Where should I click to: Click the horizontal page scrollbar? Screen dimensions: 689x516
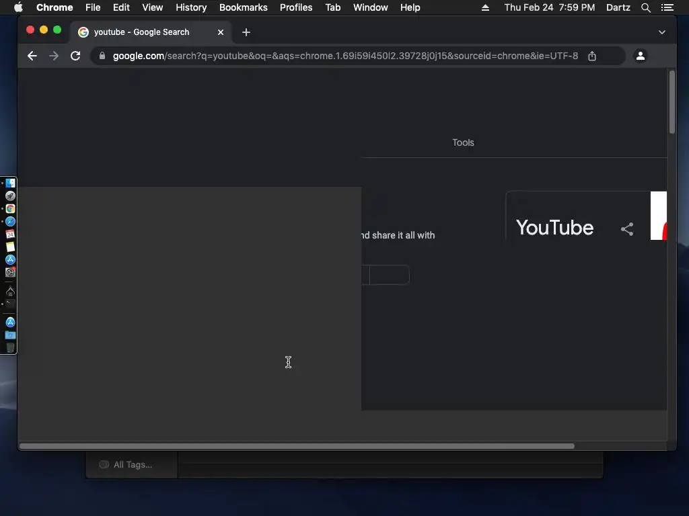[x=297, y=446]
